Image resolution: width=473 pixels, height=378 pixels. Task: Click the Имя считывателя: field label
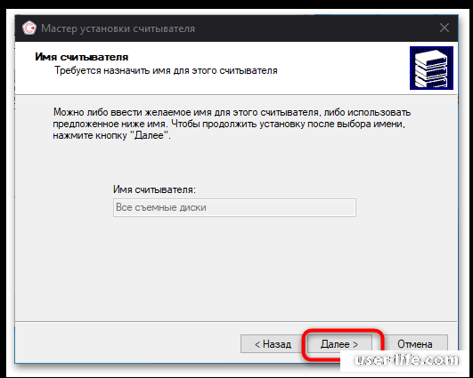pyautogui.click(x=154, y=189)
